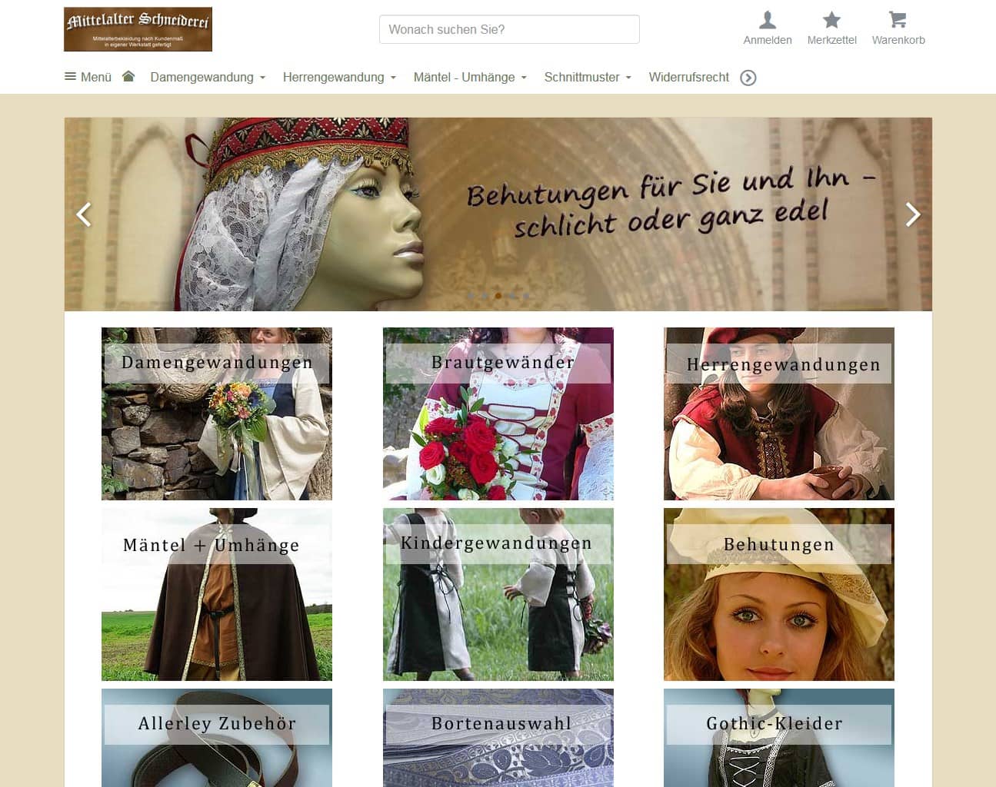Open the Herrengewandungen category tile
The width and height of the screenshot is (996, 787).
click(779, 413)
